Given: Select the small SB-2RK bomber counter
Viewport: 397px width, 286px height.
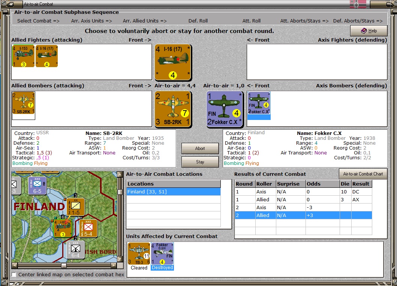Looking at the screenshot, I should pyautogui.click(x=24, y=103).
